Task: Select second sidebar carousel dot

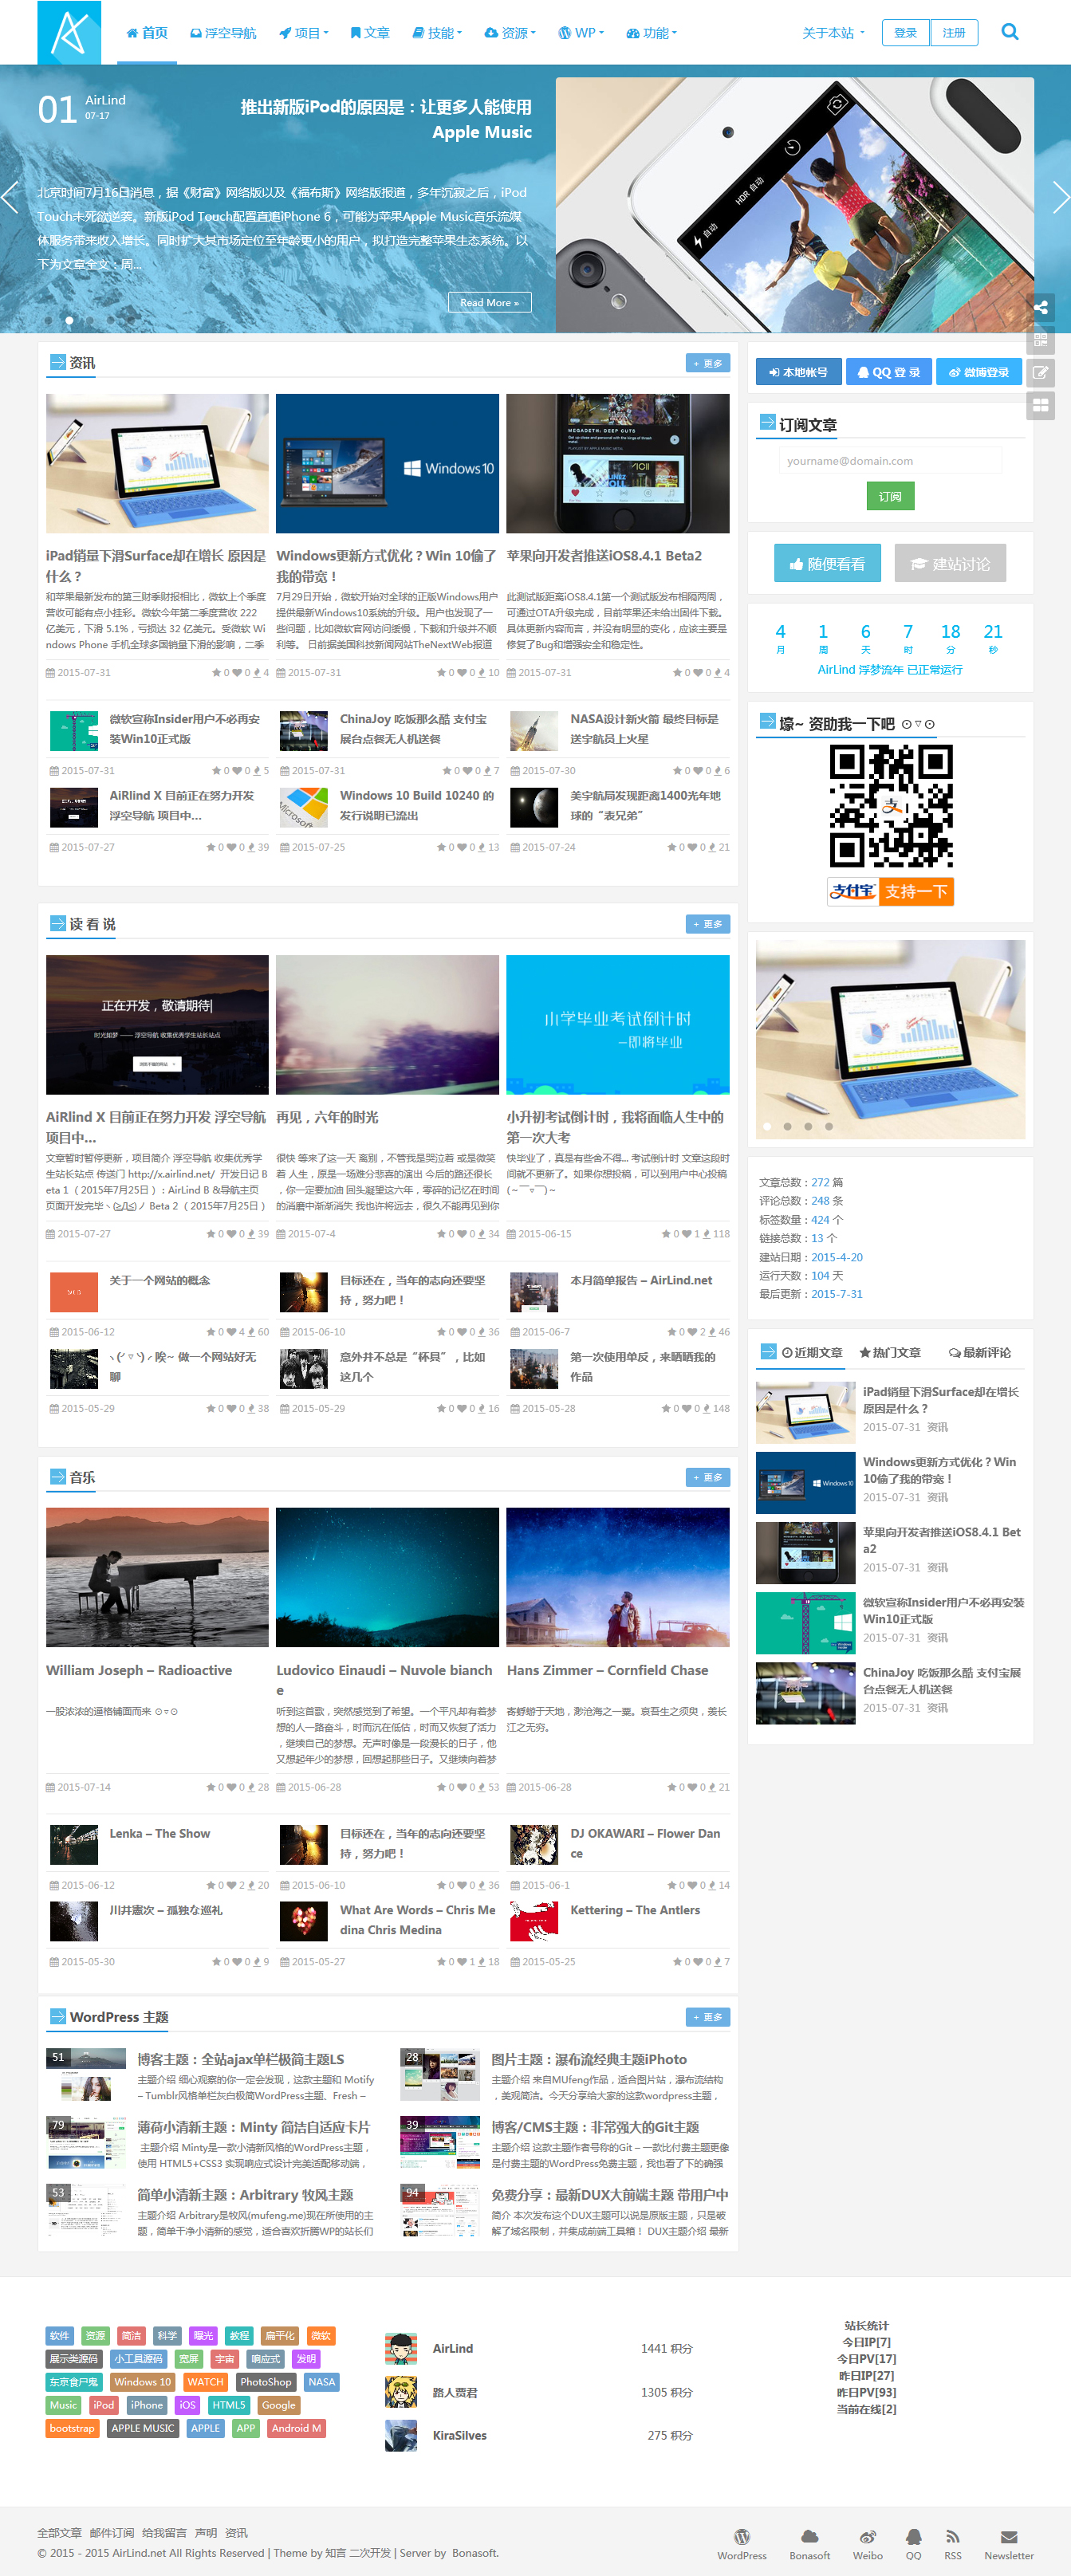Action: [x=787, y=1126]
